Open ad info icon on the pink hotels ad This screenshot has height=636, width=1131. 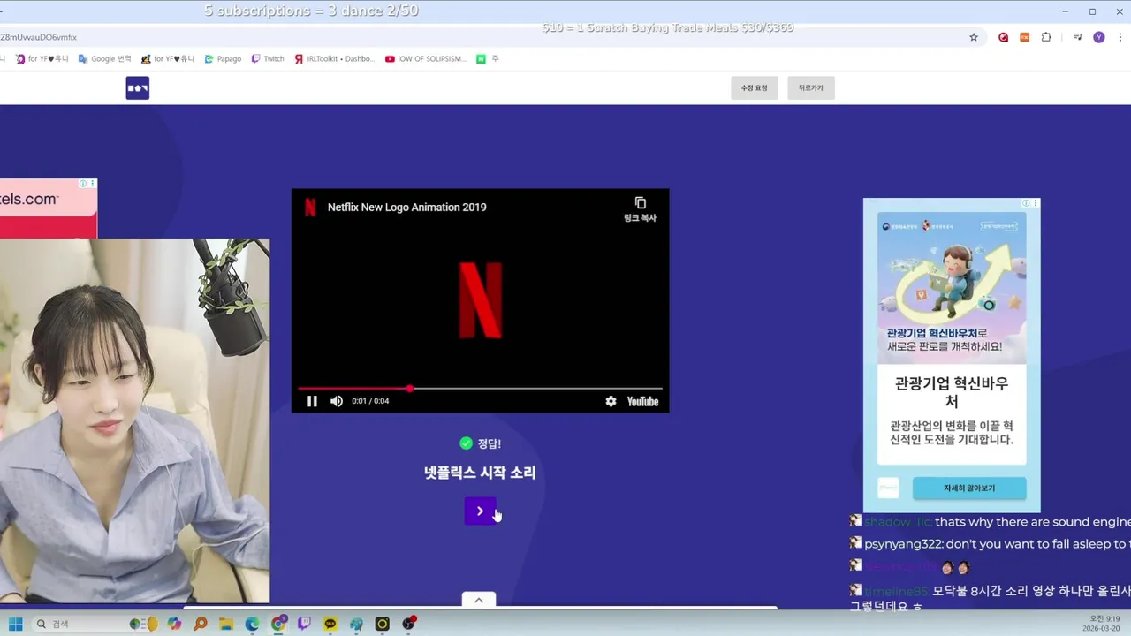coord(82,184)
